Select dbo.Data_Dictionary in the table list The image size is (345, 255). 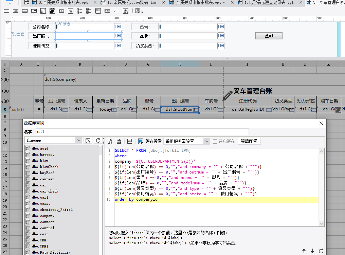pos(51,252)
